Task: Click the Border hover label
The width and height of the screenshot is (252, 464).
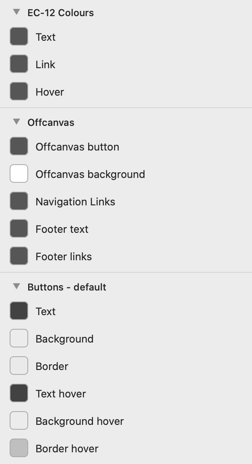Action: 67,449
